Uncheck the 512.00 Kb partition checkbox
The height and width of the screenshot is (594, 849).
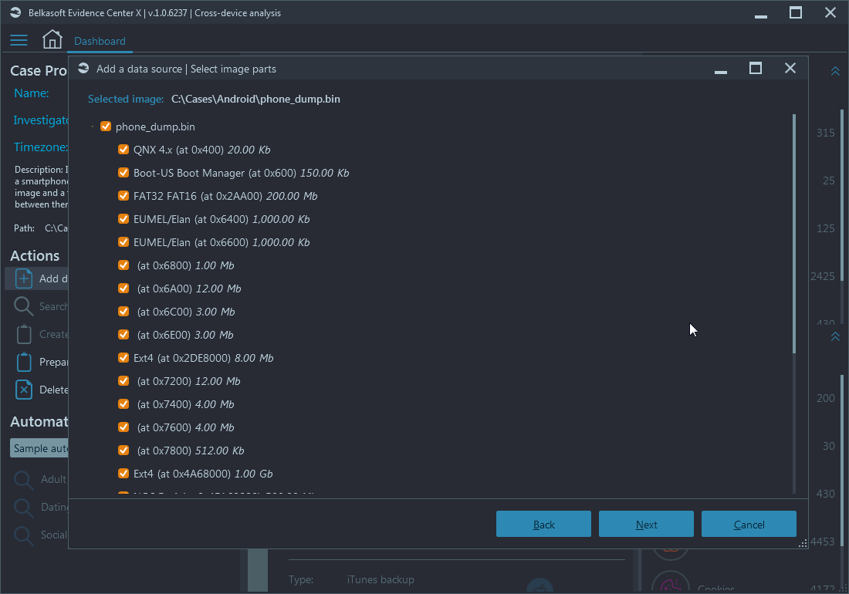123,450
